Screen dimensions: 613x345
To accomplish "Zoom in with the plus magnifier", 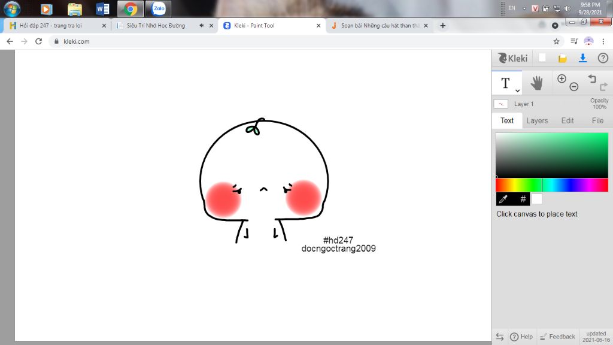I will 562,78.
